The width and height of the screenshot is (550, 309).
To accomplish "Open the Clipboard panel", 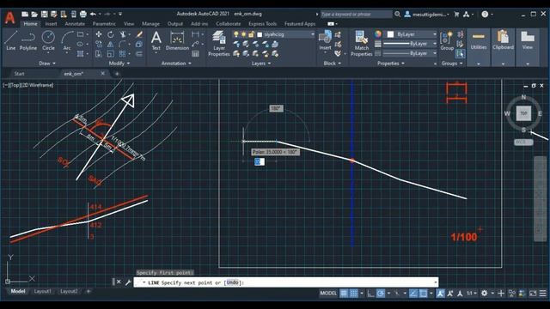I will (x=503, y=47).
